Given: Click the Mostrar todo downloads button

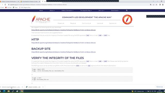Looking at the screenshot, I should [160, 87].
